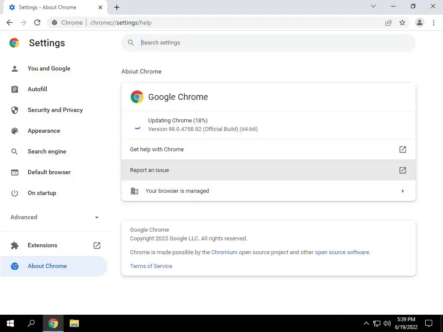Click the Chrome icon in the taskbar
Viewport: 443px width, 332px height.
click(x=53, y=323)
